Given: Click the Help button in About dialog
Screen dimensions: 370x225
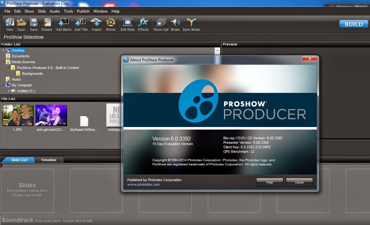Looking at the screenshot, I should pyautogui.click(x=269, y=182).
